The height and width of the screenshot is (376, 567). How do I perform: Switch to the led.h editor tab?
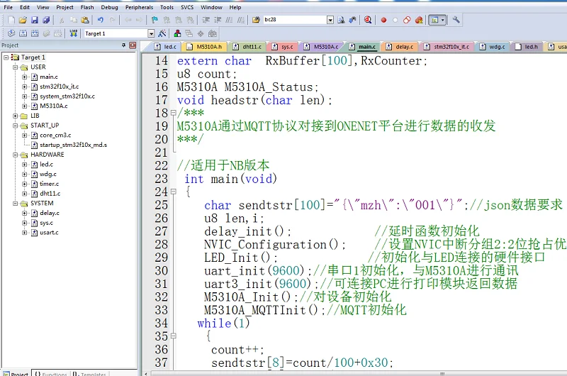point(527,47)
